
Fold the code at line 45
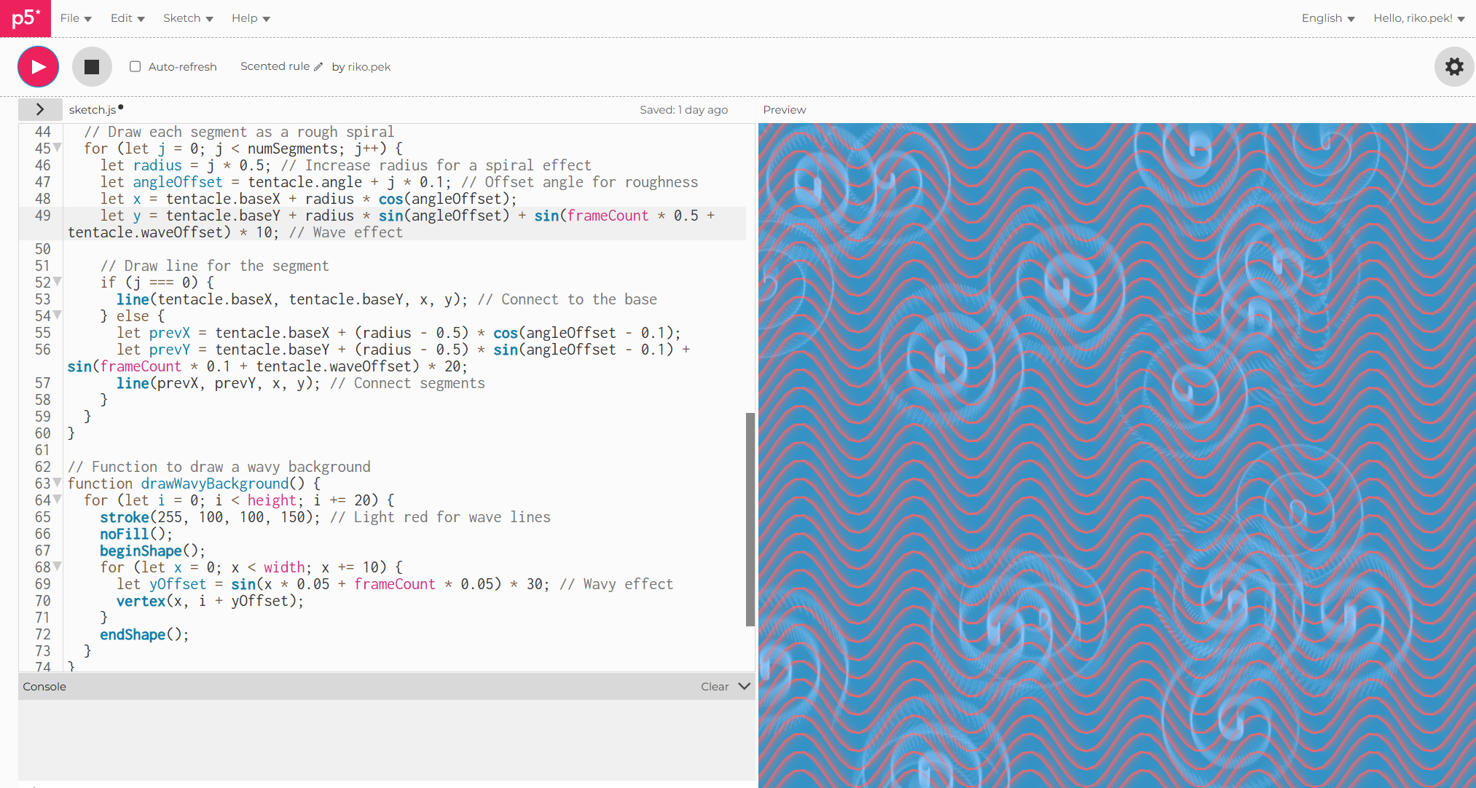coord(58,148)
